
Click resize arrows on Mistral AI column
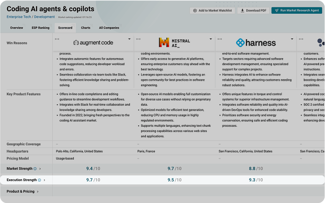[x=138, y=39]
